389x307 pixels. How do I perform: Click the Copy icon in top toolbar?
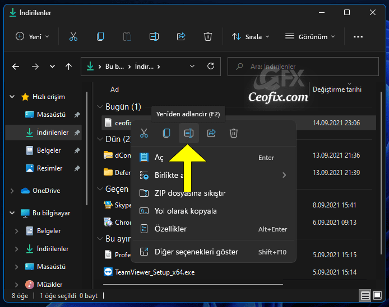(x=100, y=36)
